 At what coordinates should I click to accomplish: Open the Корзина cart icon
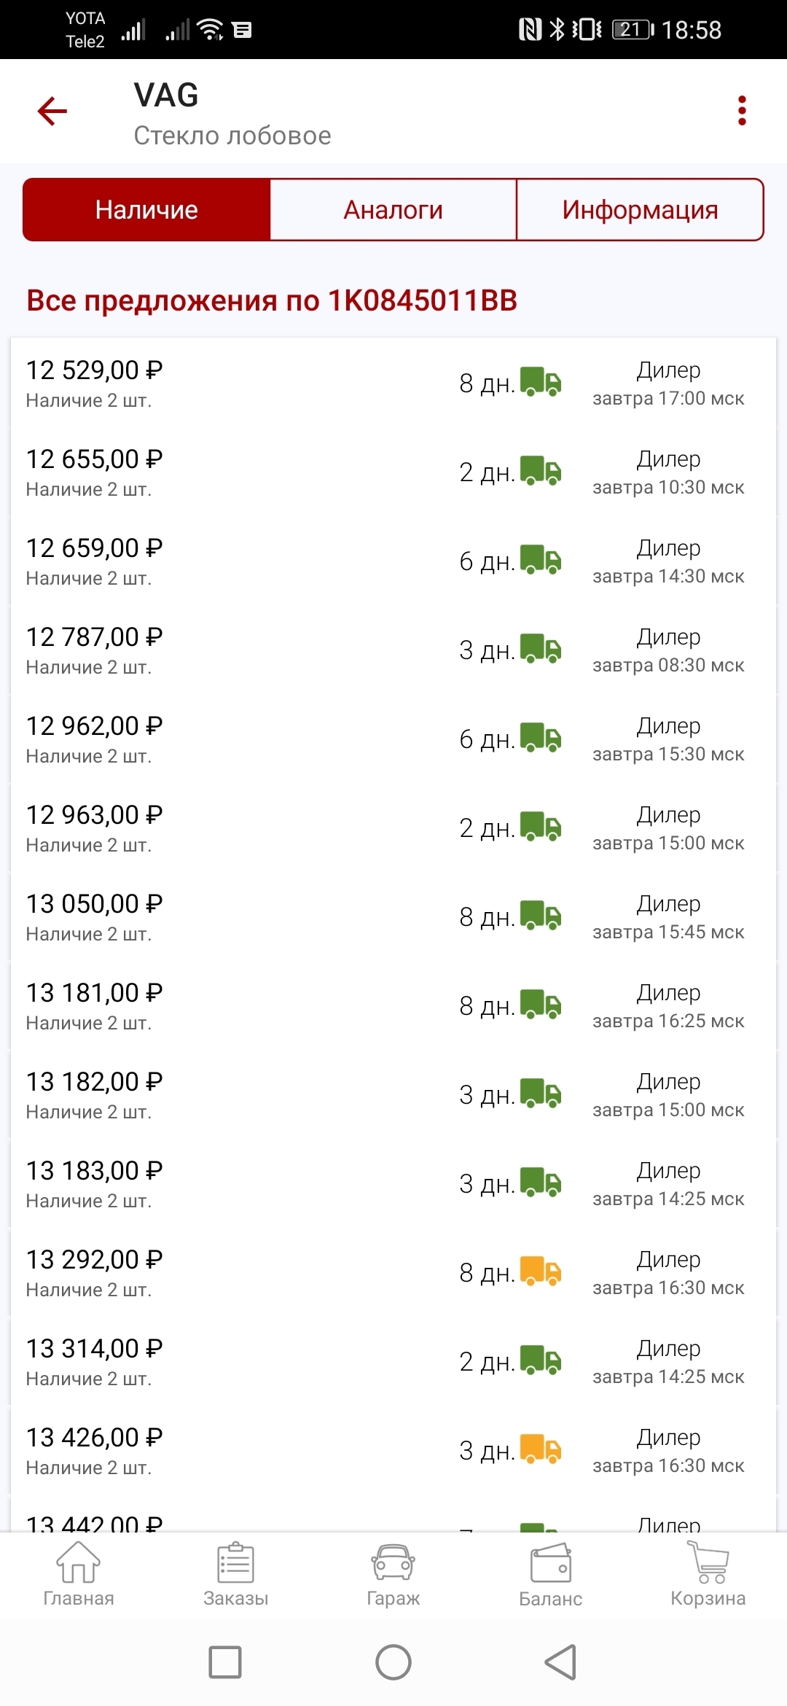point(708,1563)
